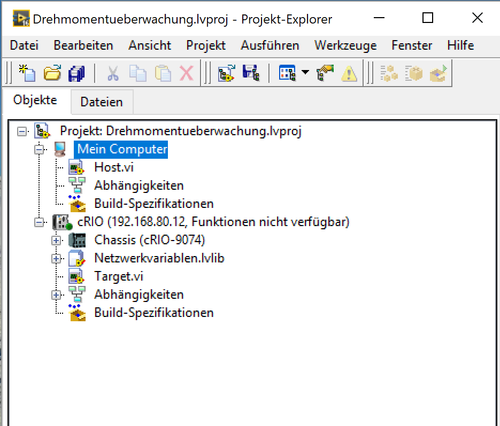500x426 pixels.
Task: Click the Deploy box with green arrow icon
Action: point(438,72)
